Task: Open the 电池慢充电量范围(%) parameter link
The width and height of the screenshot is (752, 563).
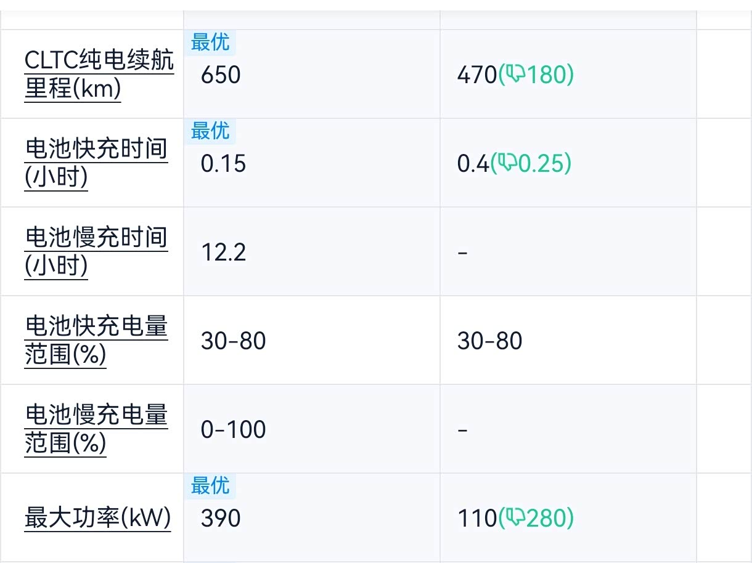Action: (x=96, y=429)
